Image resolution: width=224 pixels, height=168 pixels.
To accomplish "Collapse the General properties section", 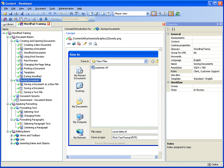I will (x=168, y=34).
